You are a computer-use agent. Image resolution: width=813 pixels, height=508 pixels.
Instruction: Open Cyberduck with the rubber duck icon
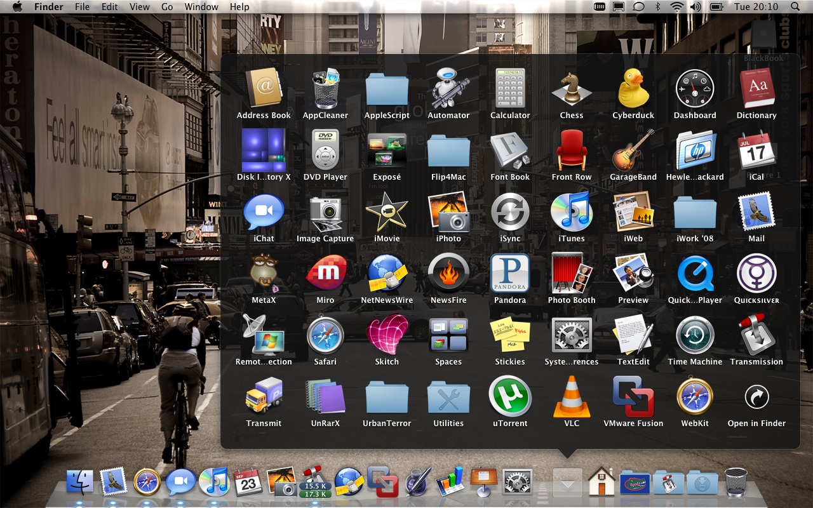tap(633, 88)
